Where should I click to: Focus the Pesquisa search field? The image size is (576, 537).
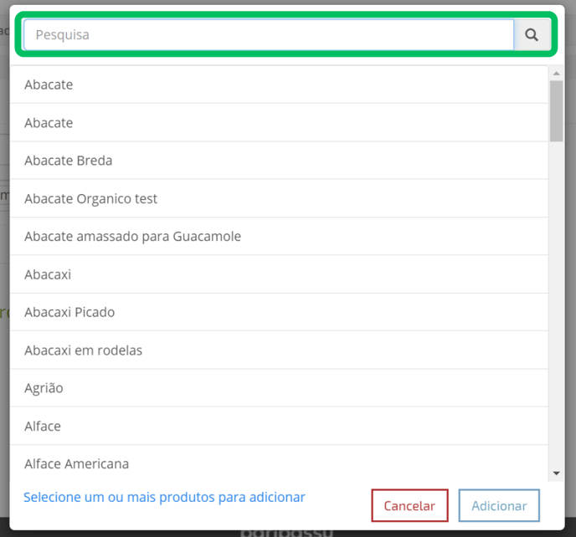pyautogui.click(x=269, y=35)
